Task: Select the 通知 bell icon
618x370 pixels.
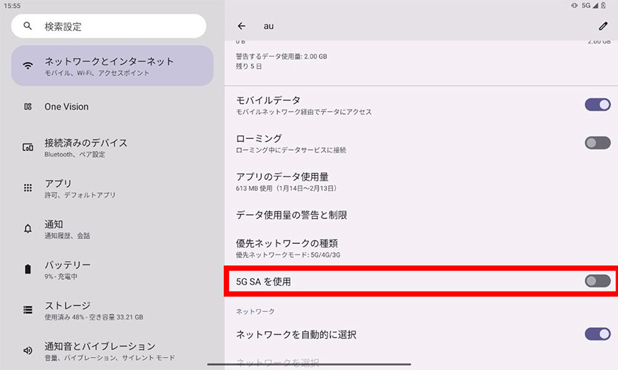Action: (27, 229)
